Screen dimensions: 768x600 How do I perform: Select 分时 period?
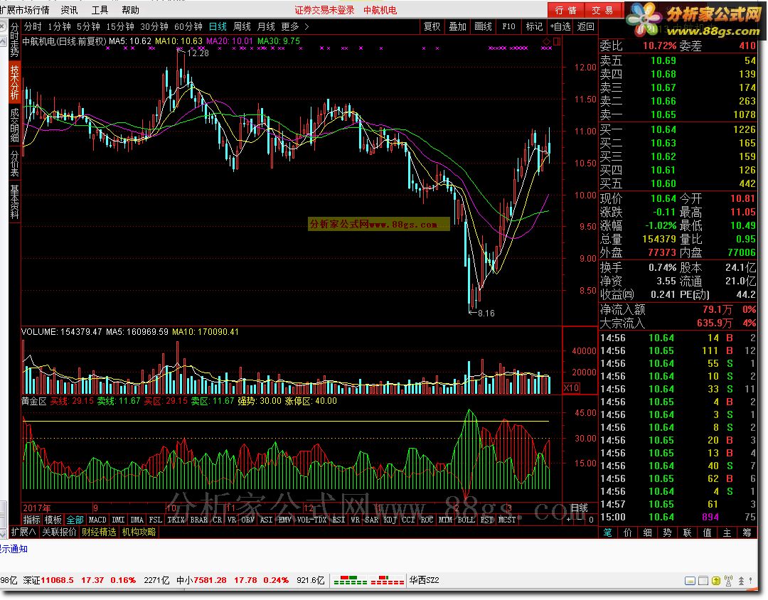pyautogui.click(x=33, y=26)
